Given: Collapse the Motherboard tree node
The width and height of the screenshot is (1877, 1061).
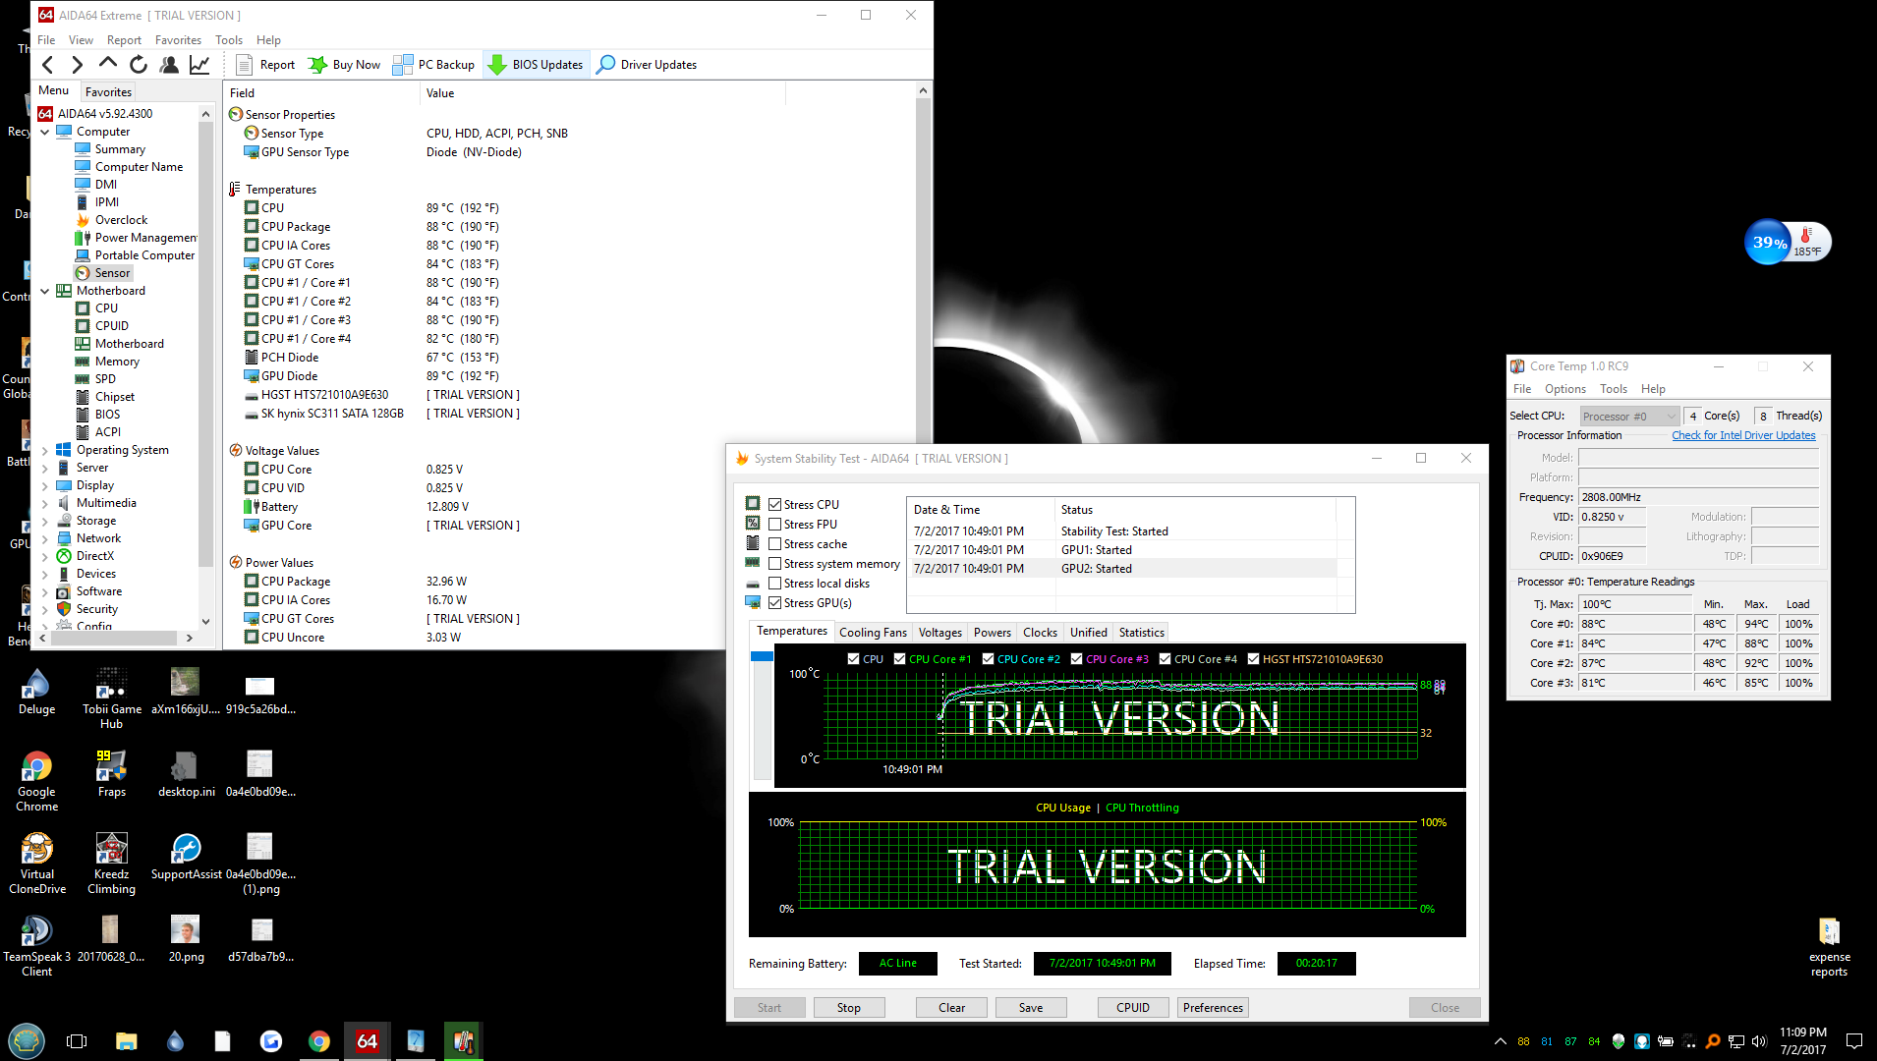Looking at the screenshot, I should [x=44, y=291].
